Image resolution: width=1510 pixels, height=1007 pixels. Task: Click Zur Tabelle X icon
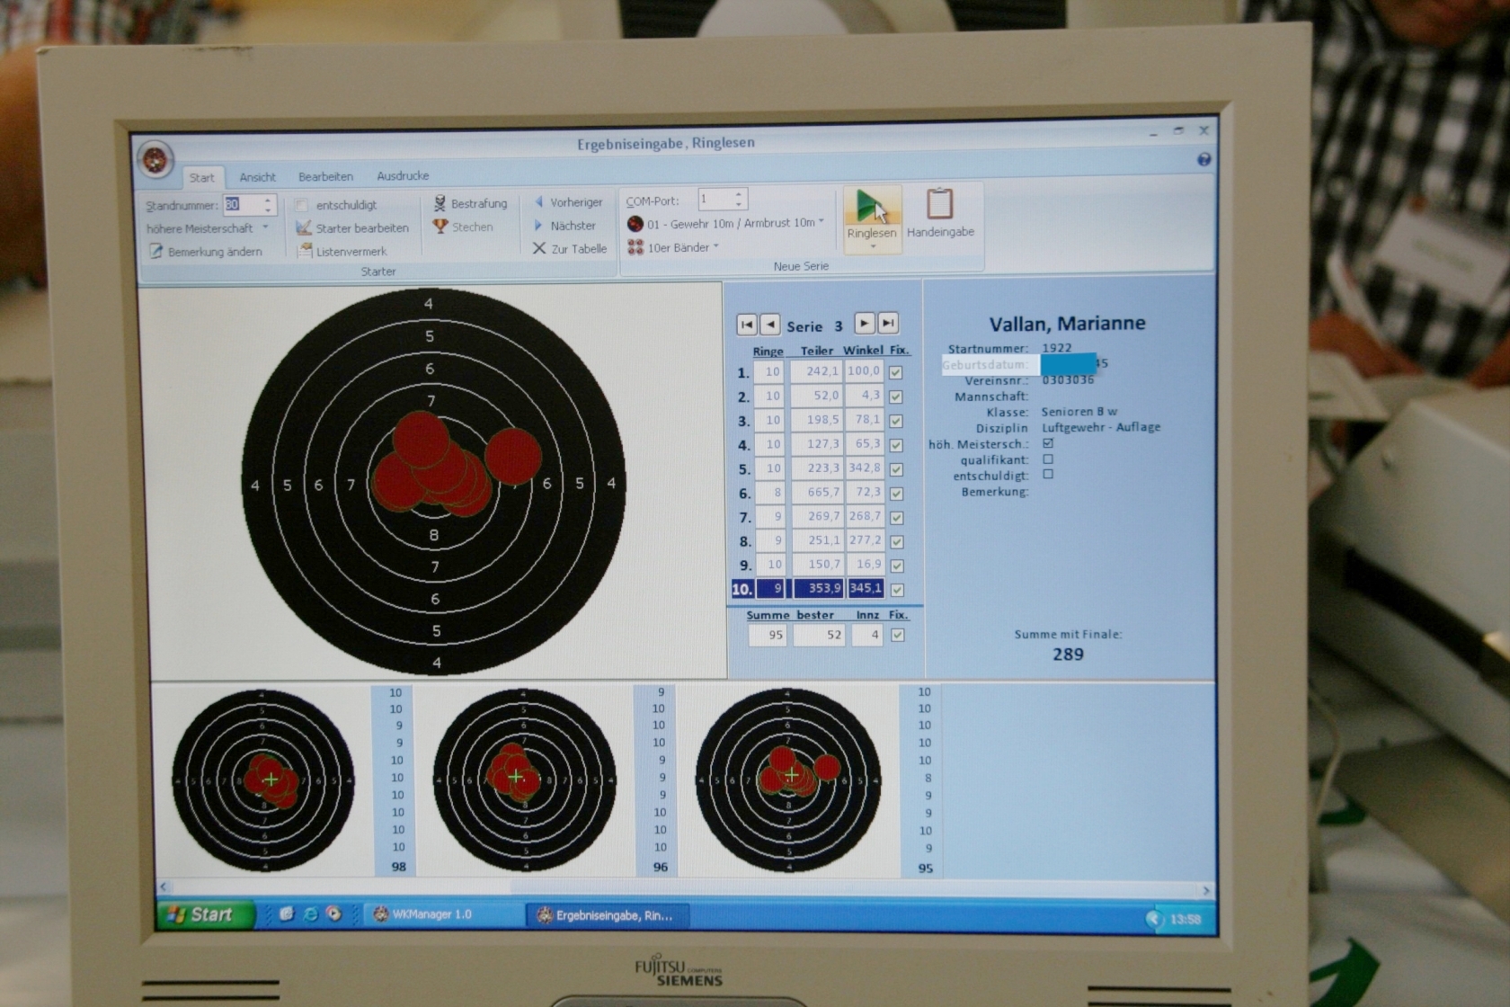(539, 248)
